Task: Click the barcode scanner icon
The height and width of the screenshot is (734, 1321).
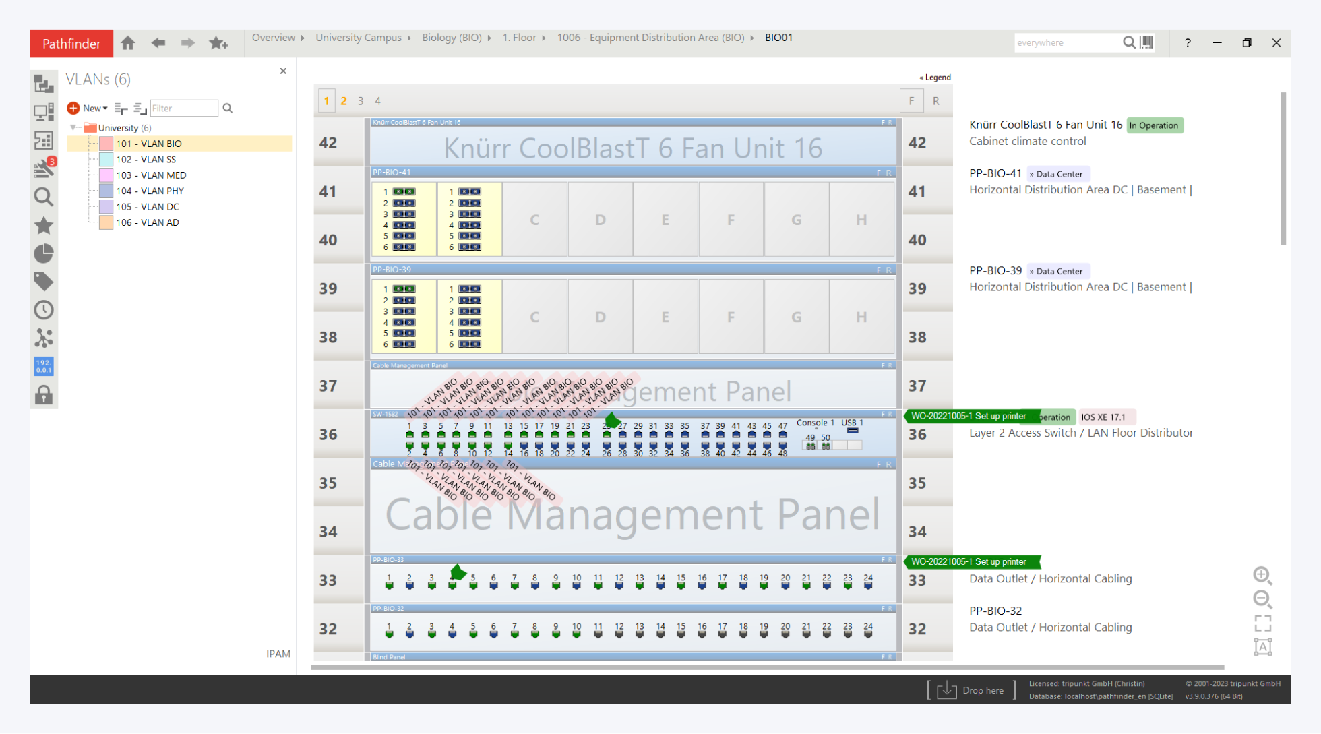Action: 1146,42
